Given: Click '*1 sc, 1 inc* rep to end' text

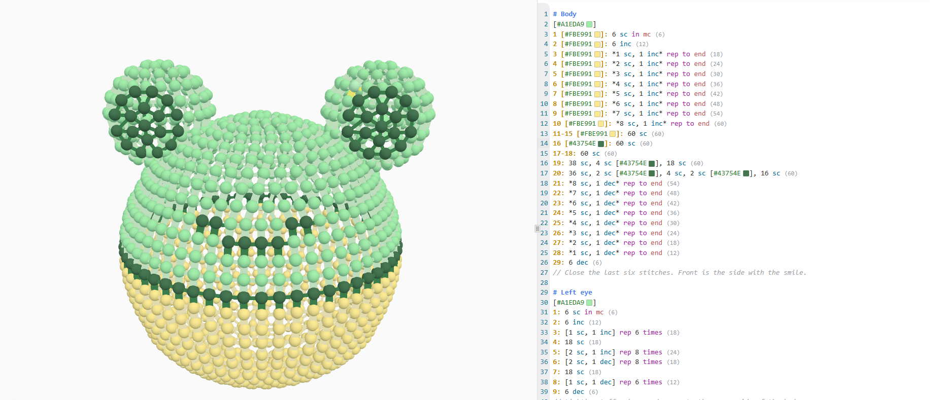Looking at the screenshot, I should click(x=659, y=54).
